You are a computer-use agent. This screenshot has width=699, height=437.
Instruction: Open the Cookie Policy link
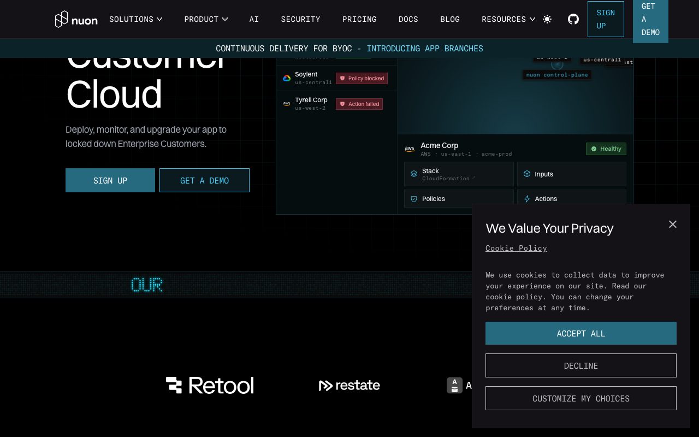(516, 248)
